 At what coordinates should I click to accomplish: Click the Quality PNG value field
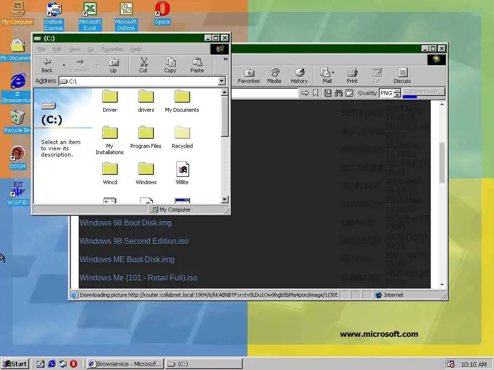[x=386, y=93]
